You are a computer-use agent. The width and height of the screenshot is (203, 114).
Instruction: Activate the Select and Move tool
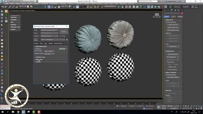[49, 7]
